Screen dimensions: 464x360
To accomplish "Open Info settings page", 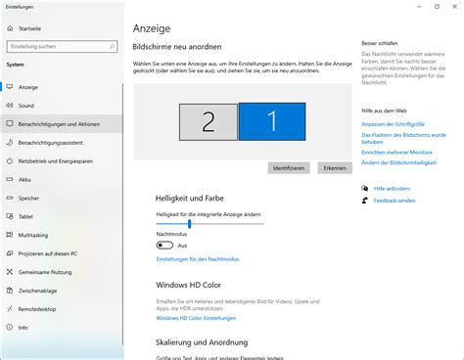I will click(62, 328).
